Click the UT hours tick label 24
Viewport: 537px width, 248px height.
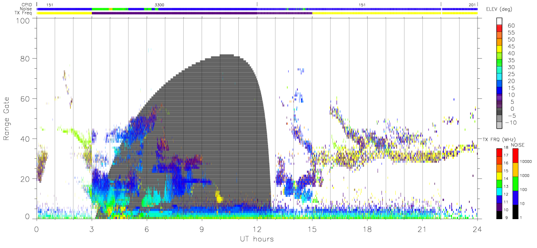[x=478, y=229]
